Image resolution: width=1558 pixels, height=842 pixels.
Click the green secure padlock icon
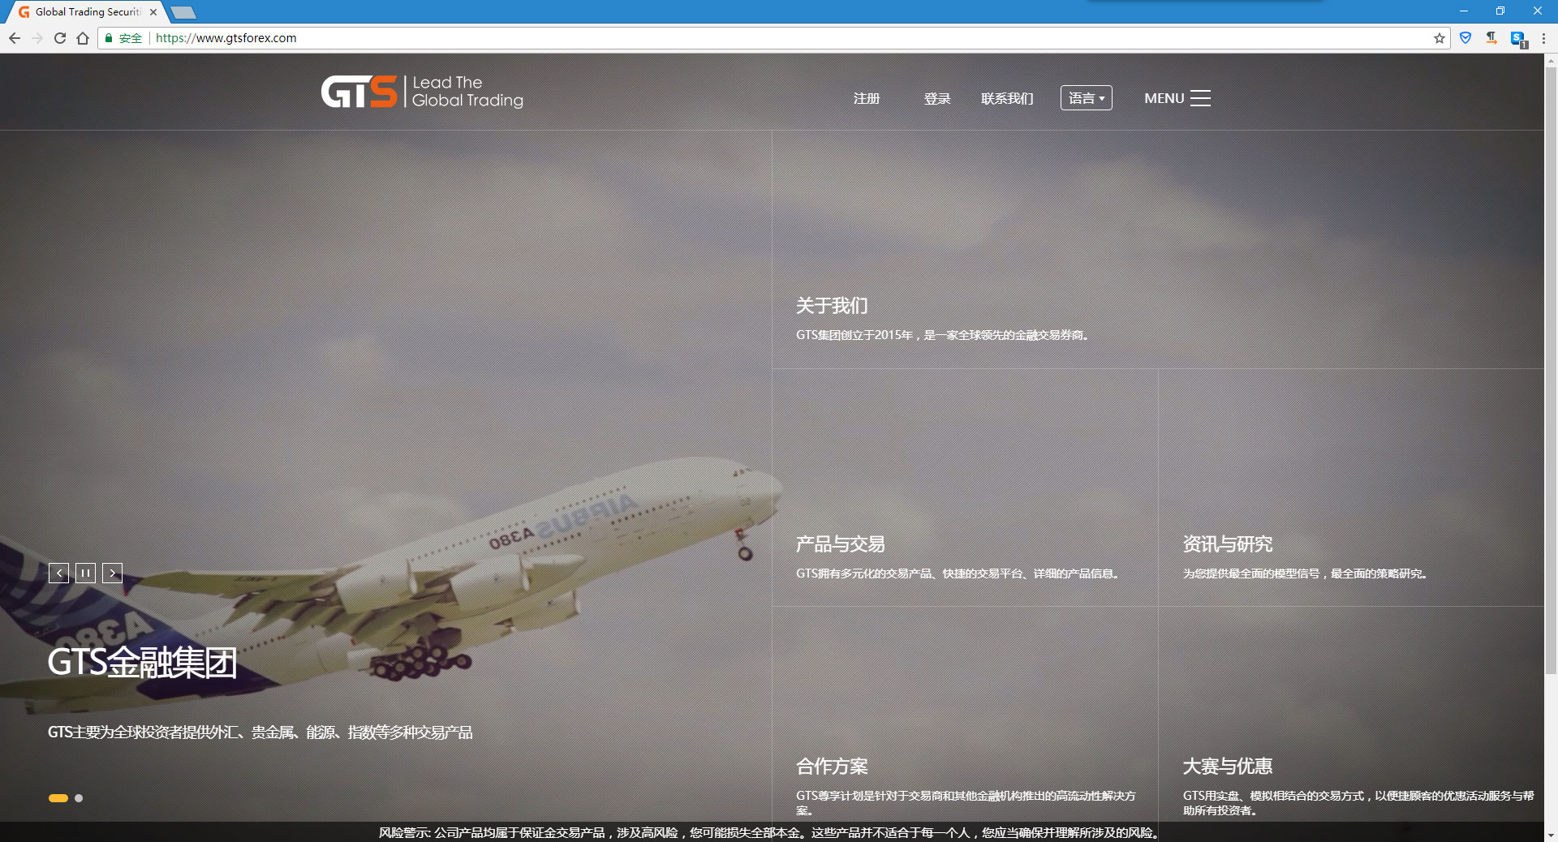tap(109, 38)
